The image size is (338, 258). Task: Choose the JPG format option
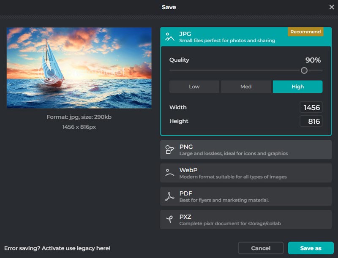click(246, 37)
